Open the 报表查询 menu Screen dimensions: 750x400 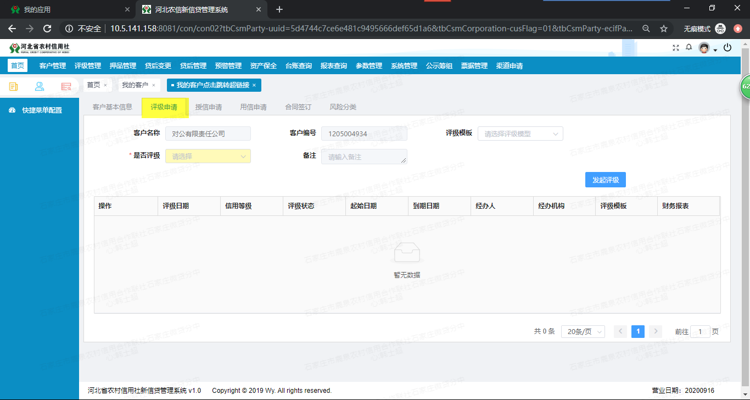click(335, 65)
